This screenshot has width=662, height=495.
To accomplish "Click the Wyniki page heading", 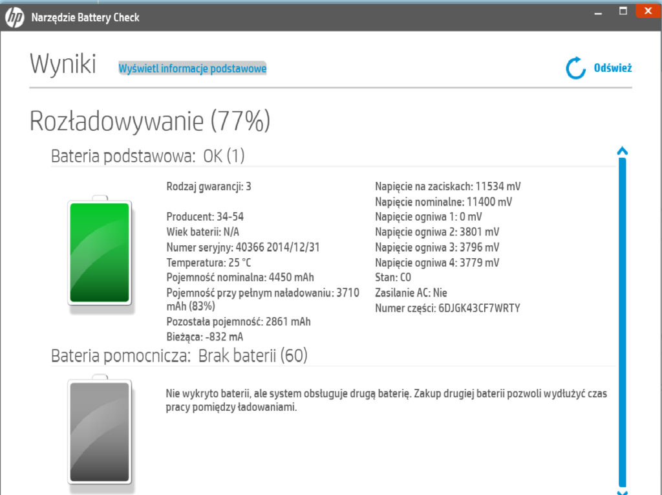I will (63, 65).
